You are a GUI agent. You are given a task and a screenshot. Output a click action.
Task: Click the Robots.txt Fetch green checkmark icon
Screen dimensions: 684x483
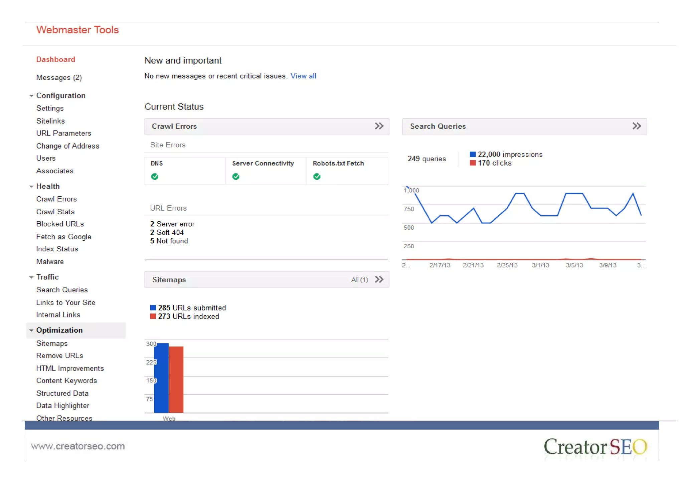point(317,177)
